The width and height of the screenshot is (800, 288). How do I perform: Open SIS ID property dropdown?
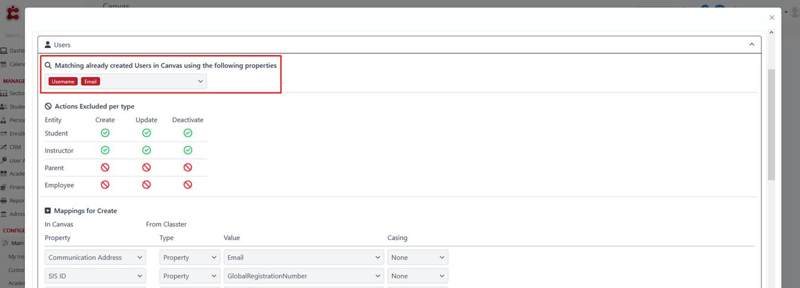[95, 276]
